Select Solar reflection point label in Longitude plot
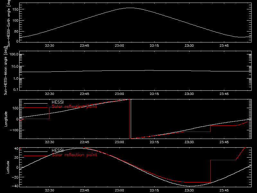 (74, 106)
